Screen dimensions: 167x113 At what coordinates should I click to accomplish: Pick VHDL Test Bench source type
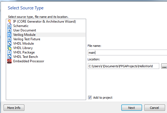click(x=26, y=57)
